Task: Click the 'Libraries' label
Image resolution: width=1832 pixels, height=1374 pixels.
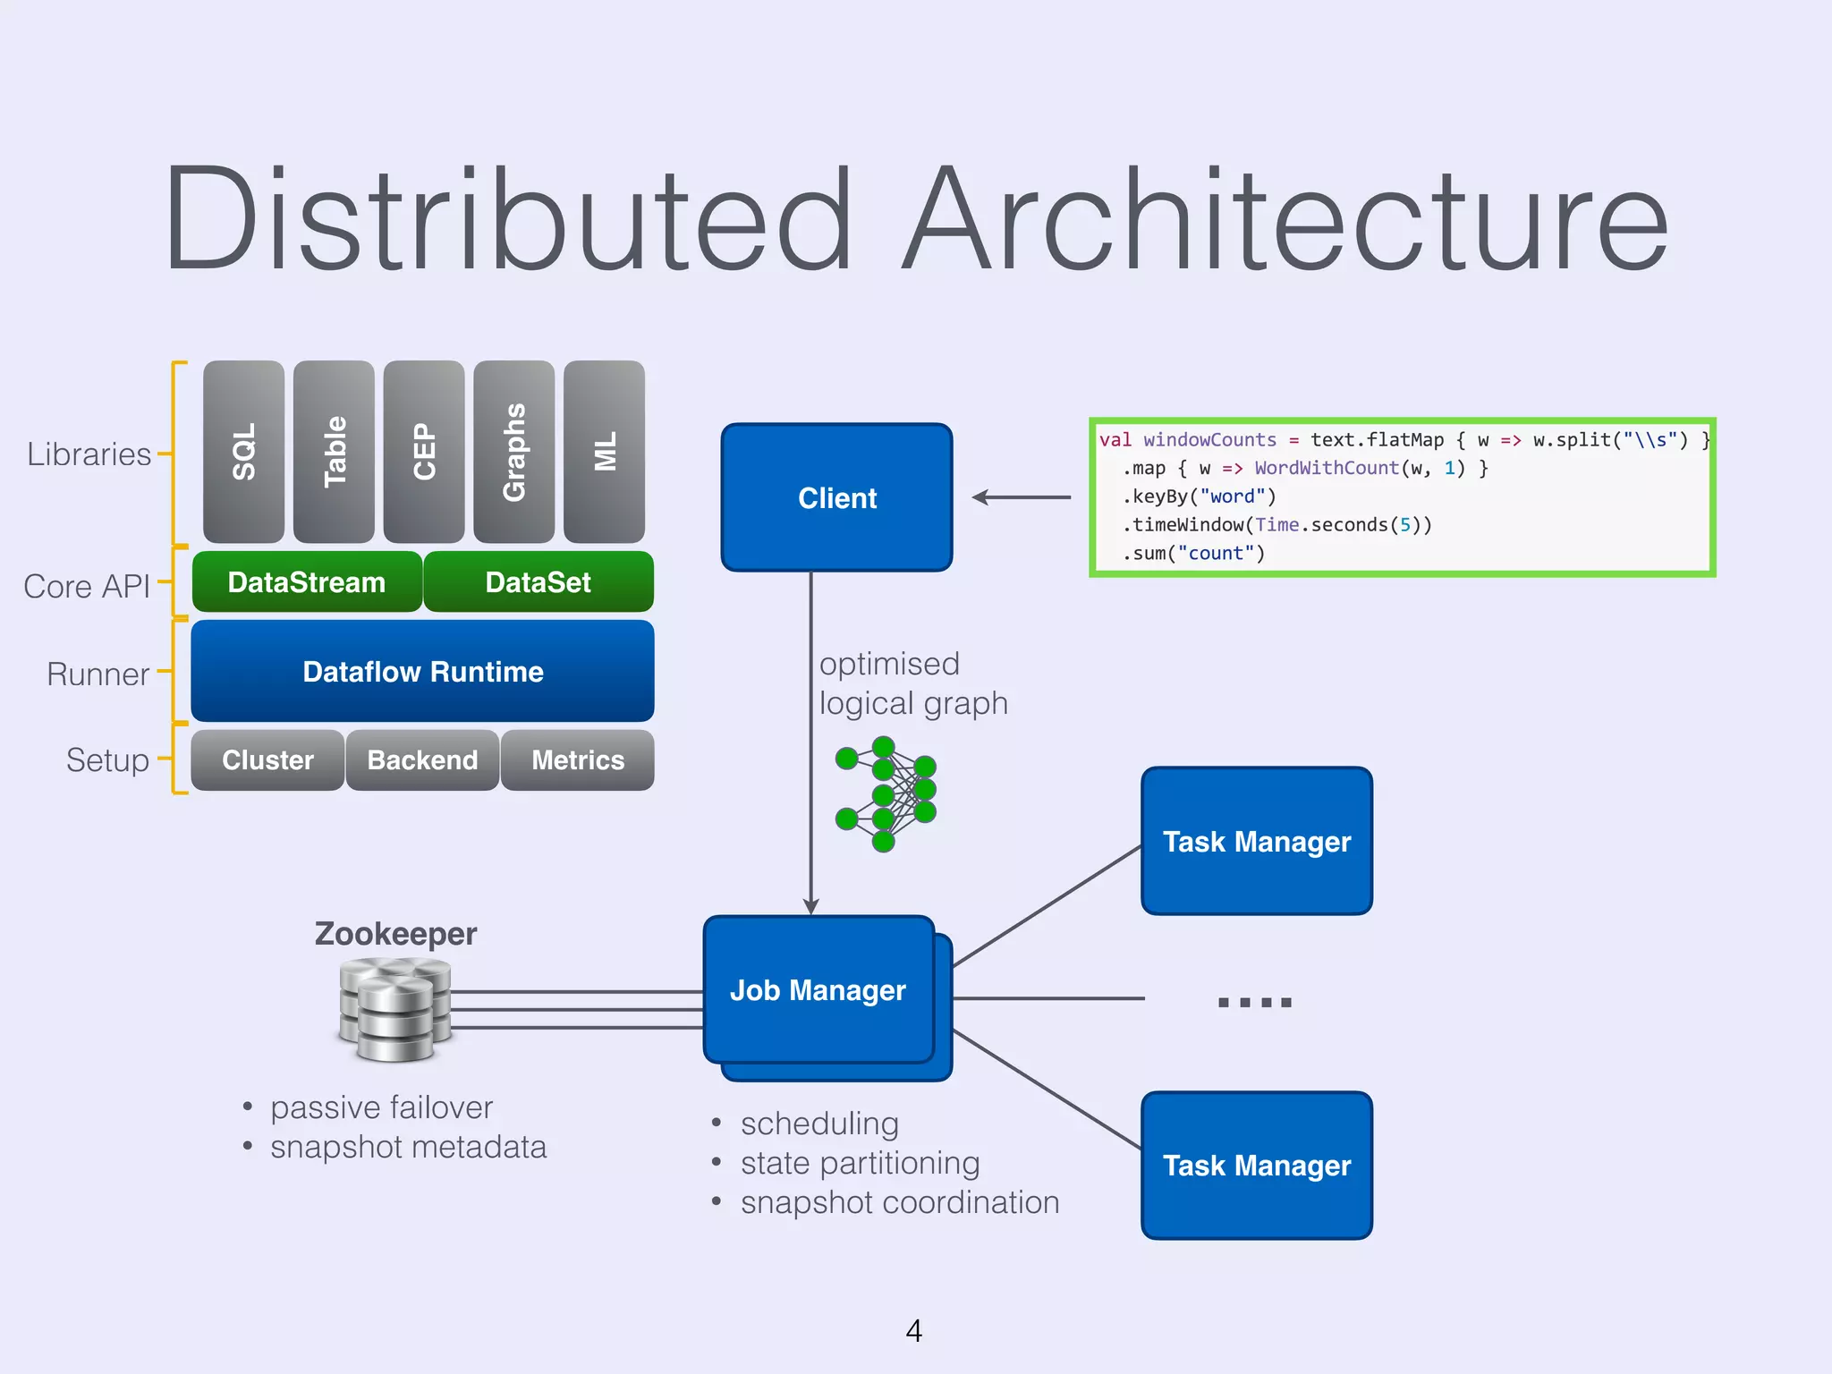Action: click(89, 454)
